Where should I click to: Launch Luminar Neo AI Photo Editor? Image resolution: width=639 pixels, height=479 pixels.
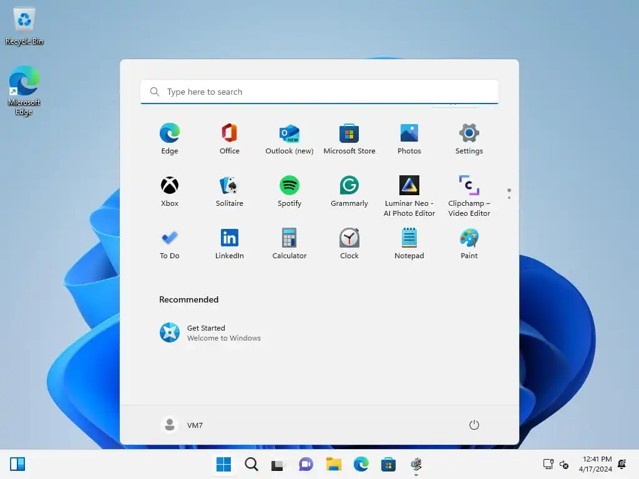[x=409, y=196]
